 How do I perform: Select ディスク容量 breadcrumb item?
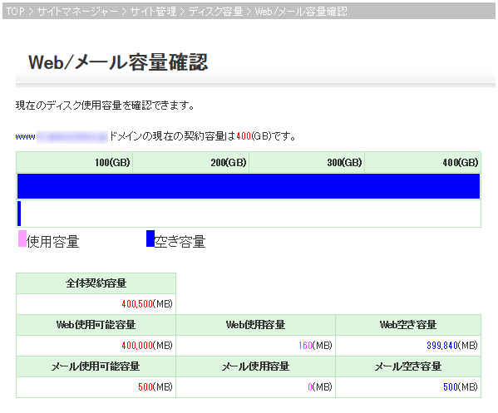coord(215,12)
